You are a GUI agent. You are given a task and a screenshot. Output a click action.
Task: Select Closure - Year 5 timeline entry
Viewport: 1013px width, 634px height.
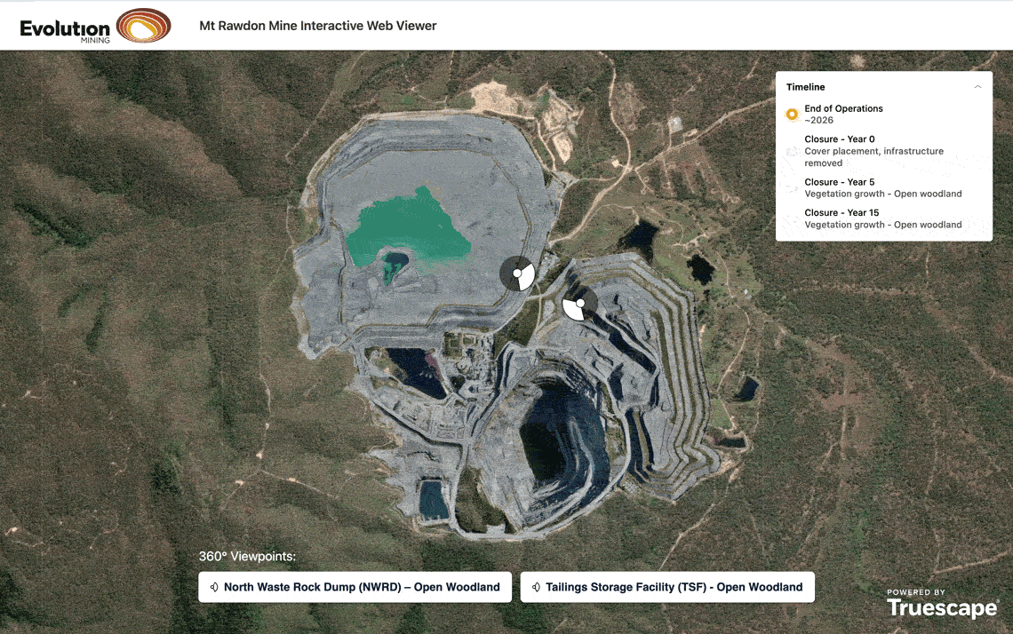click(x=884, y=188)
